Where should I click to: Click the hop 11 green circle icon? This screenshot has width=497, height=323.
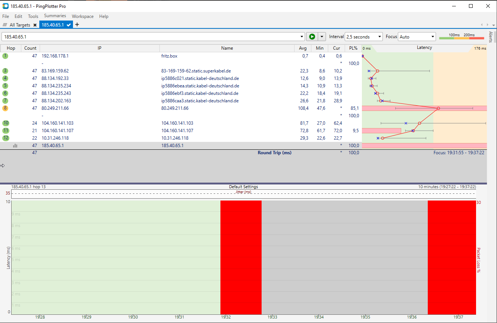[5, 131]
